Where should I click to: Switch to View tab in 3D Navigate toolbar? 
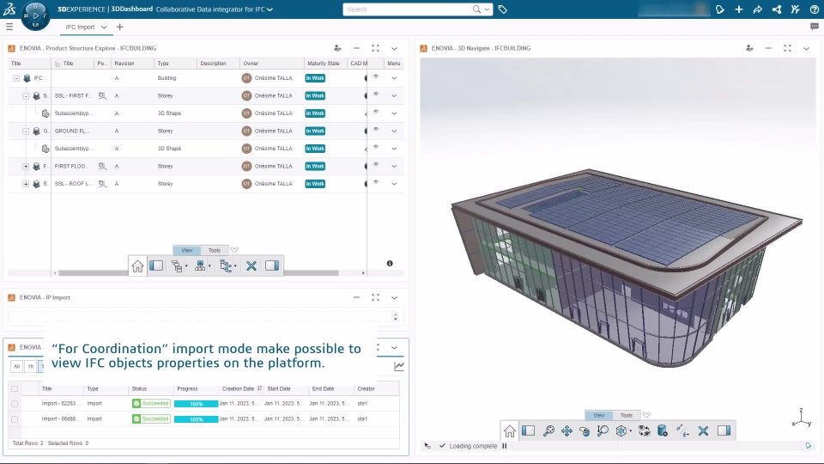(x=599, y=415)
